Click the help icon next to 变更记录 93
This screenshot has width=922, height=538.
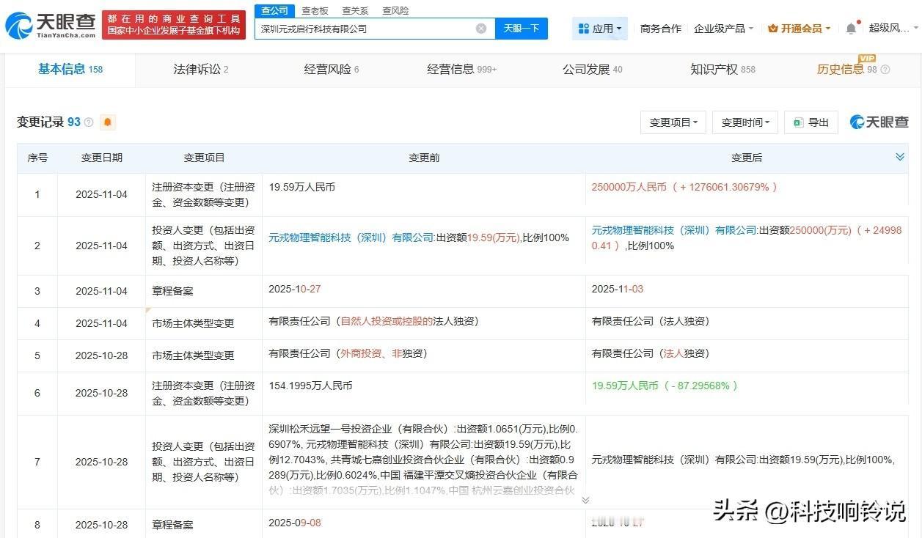point(89,122)
